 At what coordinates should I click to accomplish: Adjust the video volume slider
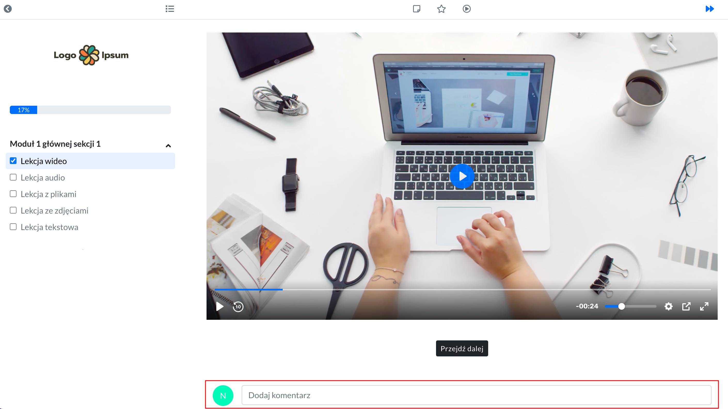[630, 306]
